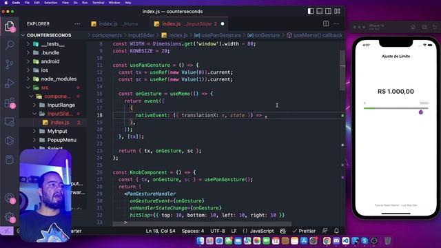Open the Run and Debug view

pyautogui.click(x=10, y=83)
